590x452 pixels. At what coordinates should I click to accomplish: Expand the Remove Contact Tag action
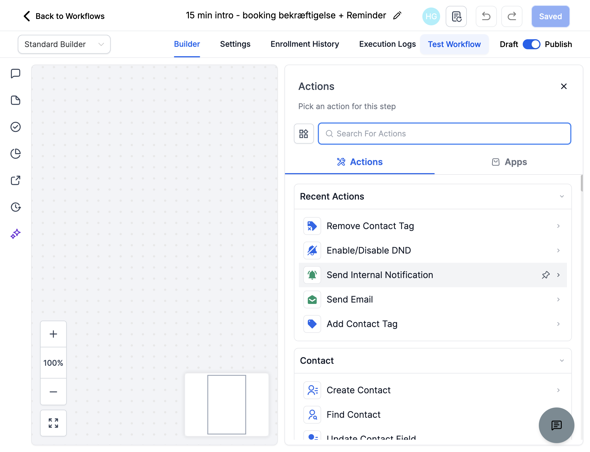pos(558,226)
